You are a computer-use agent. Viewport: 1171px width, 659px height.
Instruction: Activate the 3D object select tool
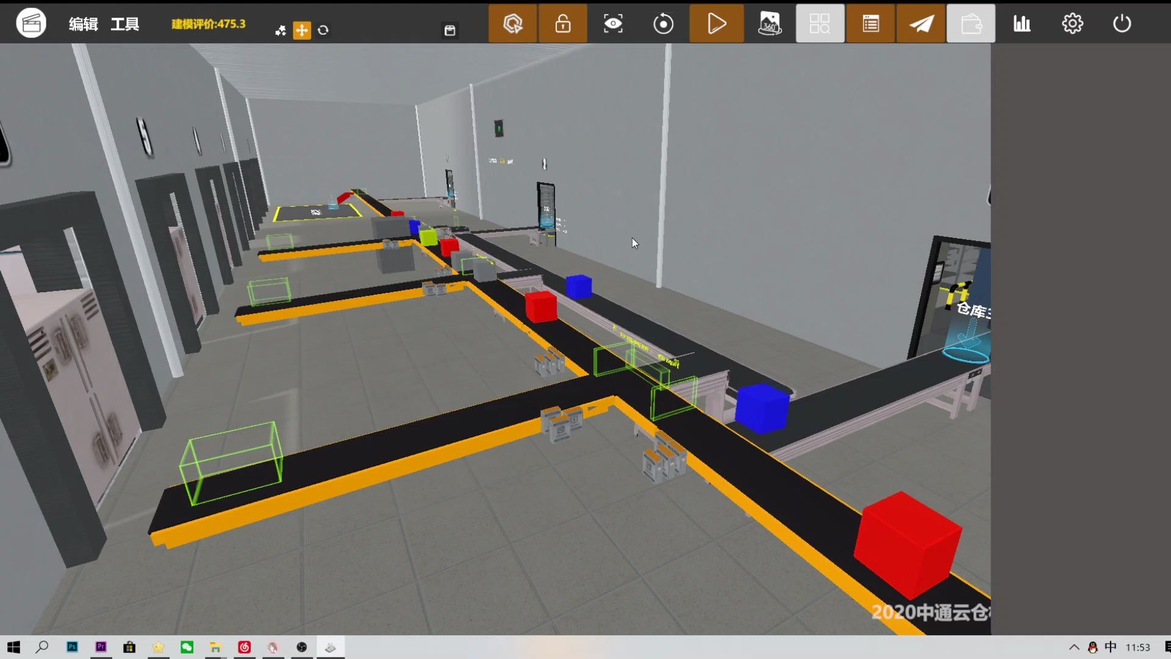(x=513, y=24)
